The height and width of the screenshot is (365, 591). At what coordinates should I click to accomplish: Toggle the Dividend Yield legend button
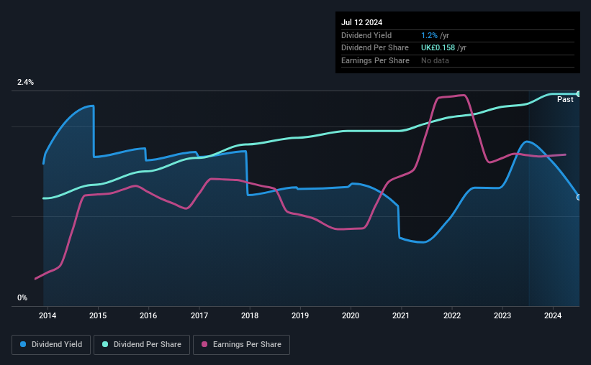point(51,344)
